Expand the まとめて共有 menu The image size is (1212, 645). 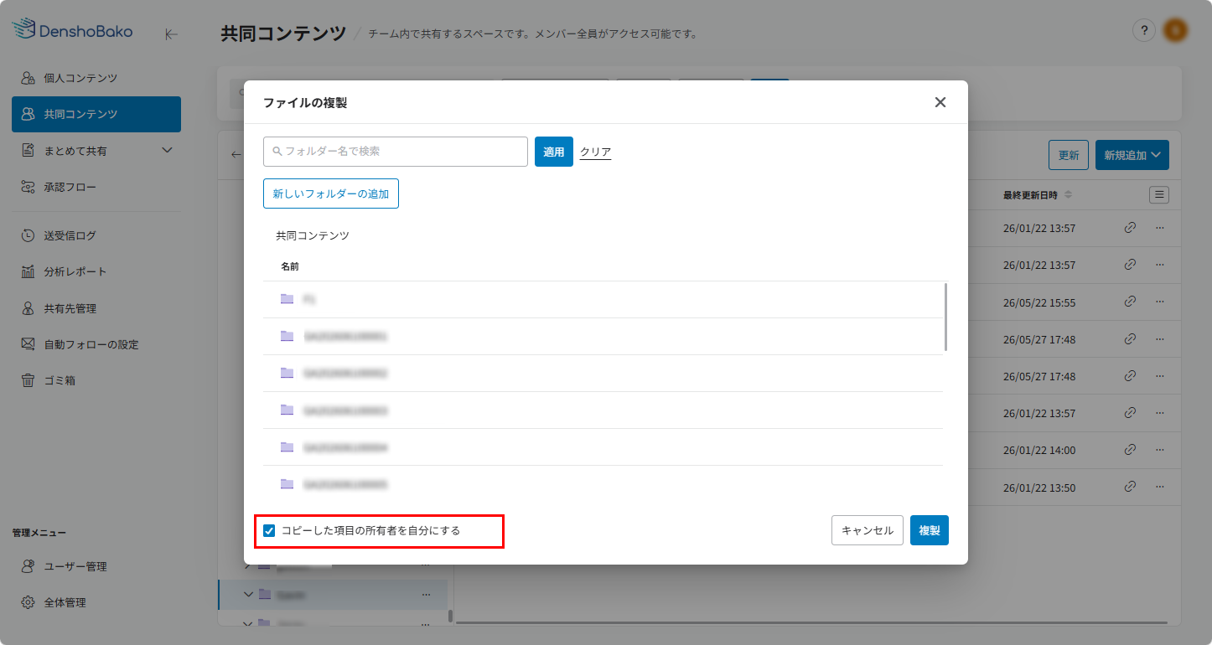(166, 151)
